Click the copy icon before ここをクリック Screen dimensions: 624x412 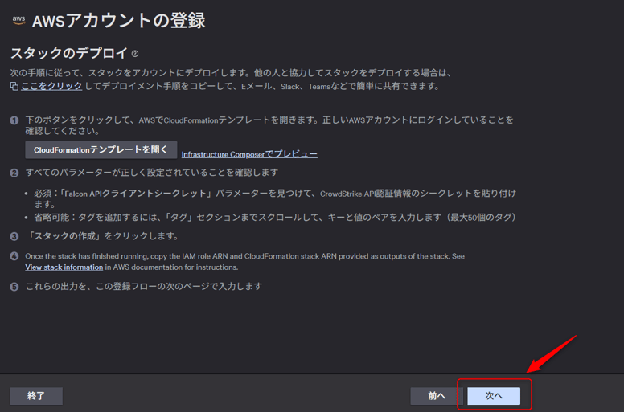point(14,86)
